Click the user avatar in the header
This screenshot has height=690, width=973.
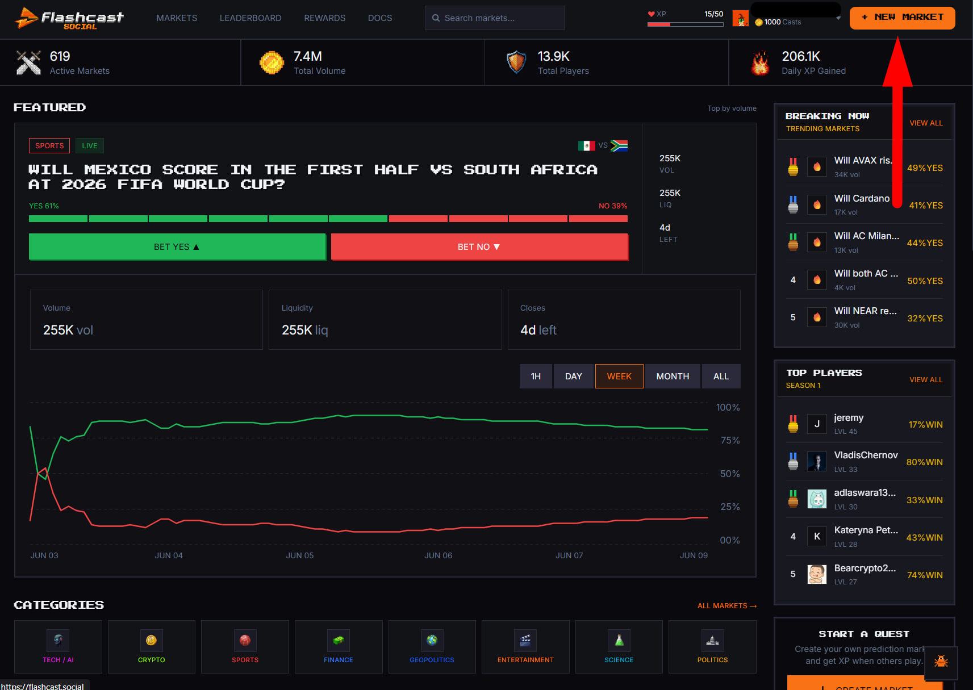(740, 19)
